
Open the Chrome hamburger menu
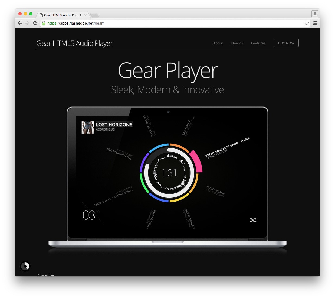tap(315, 23)
